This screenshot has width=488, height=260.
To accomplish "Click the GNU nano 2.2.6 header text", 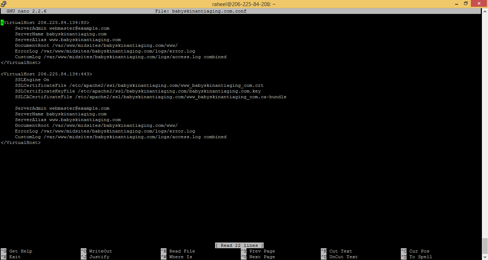I will point(26,11).
